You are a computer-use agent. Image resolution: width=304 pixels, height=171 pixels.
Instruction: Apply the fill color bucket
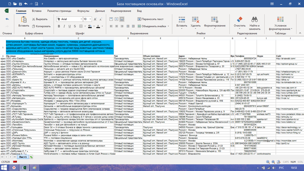(90, 26)
